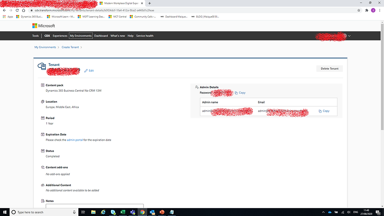Click the browser back arrow
The image size is (384, 216).
tap(4, 10)
